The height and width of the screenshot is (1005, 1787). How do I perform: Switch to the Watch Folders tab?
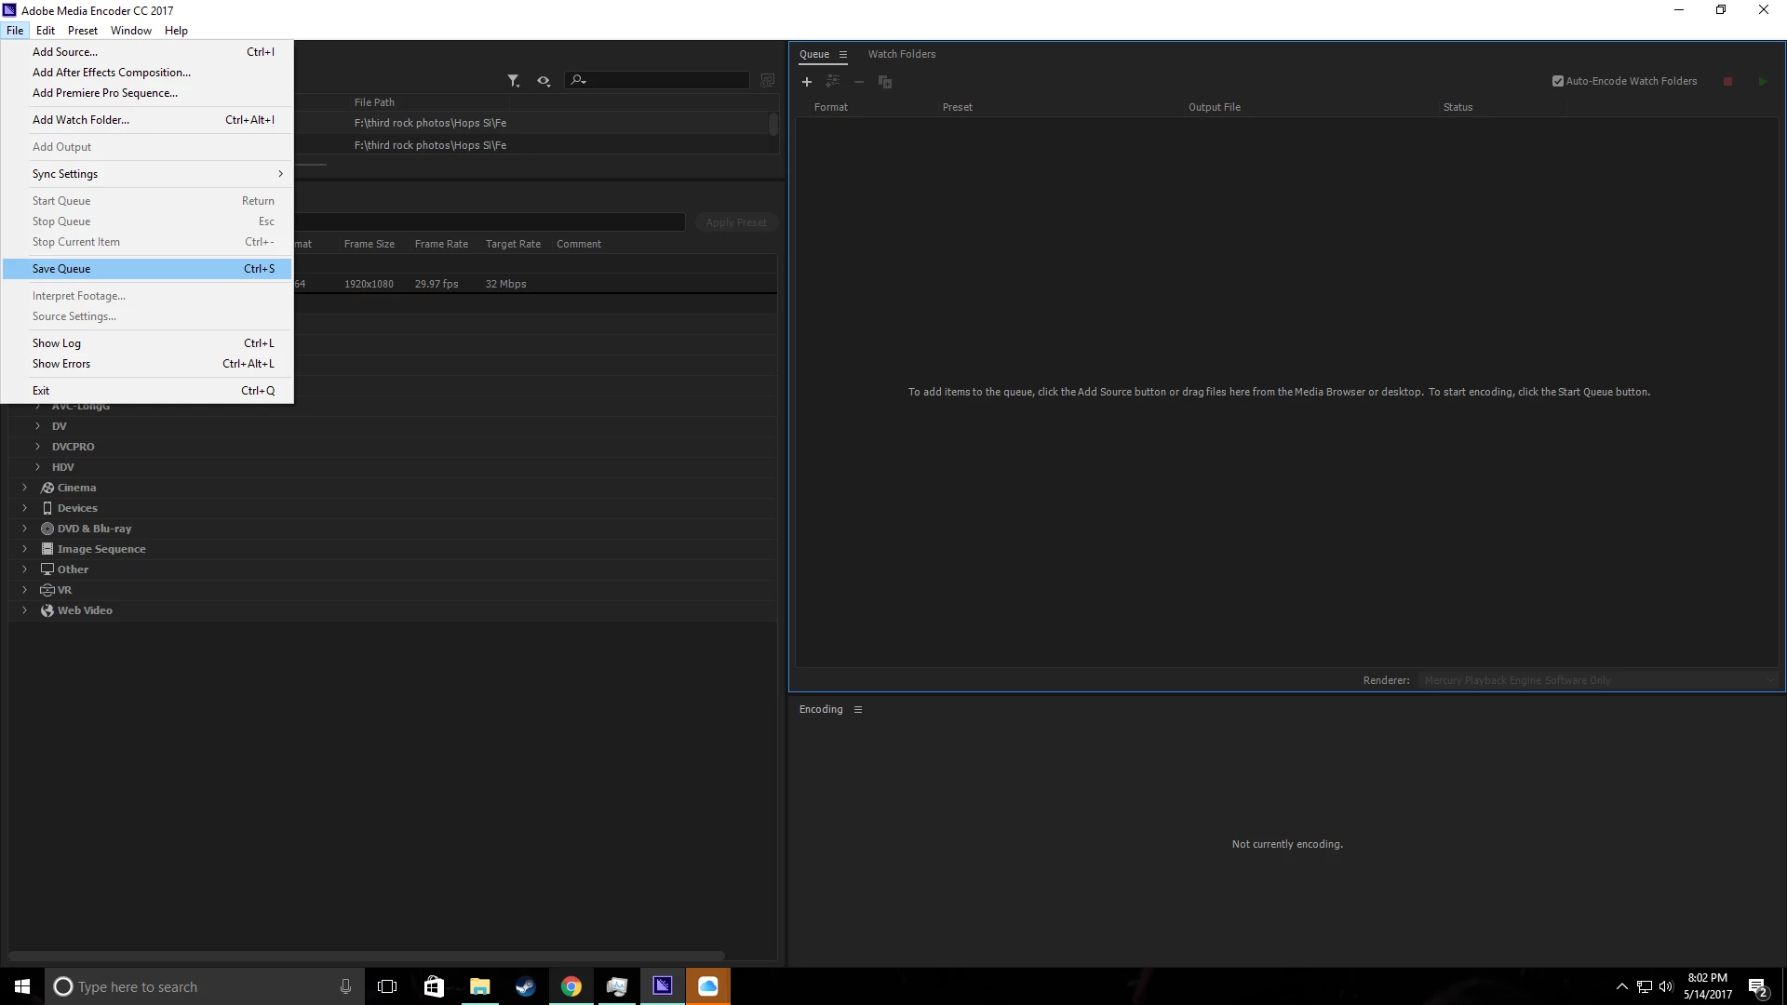click(x=901, y=54)
